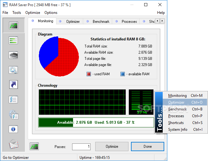Click the Available page file value 2.329 GB
Screen dimensions: 208x161
click(145, 65)
